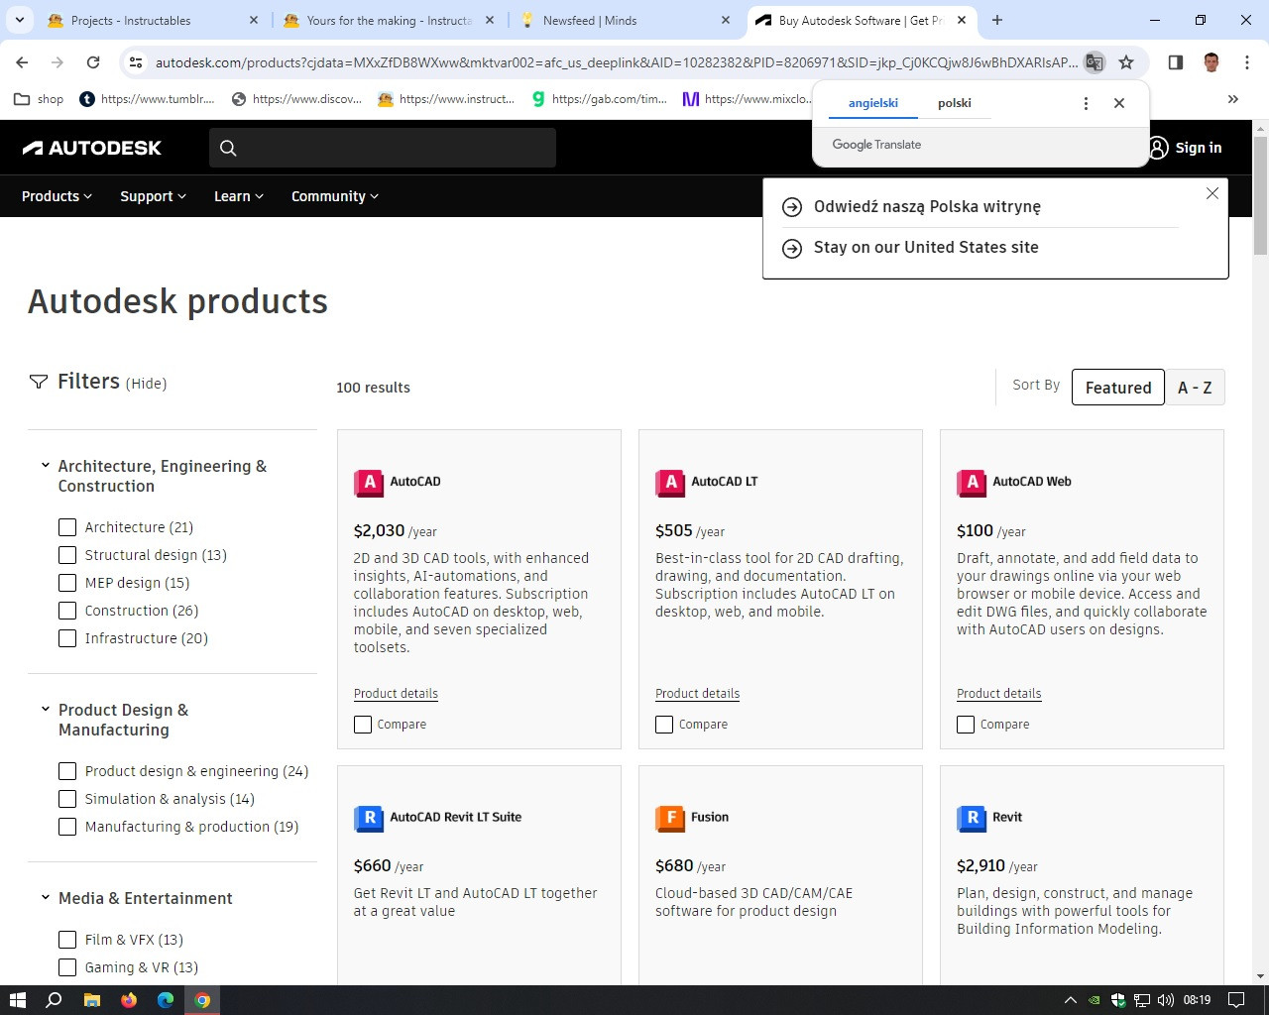Sort results by A - Z
This screenshot has height=1015, width=1269.
coord(1195,388)
